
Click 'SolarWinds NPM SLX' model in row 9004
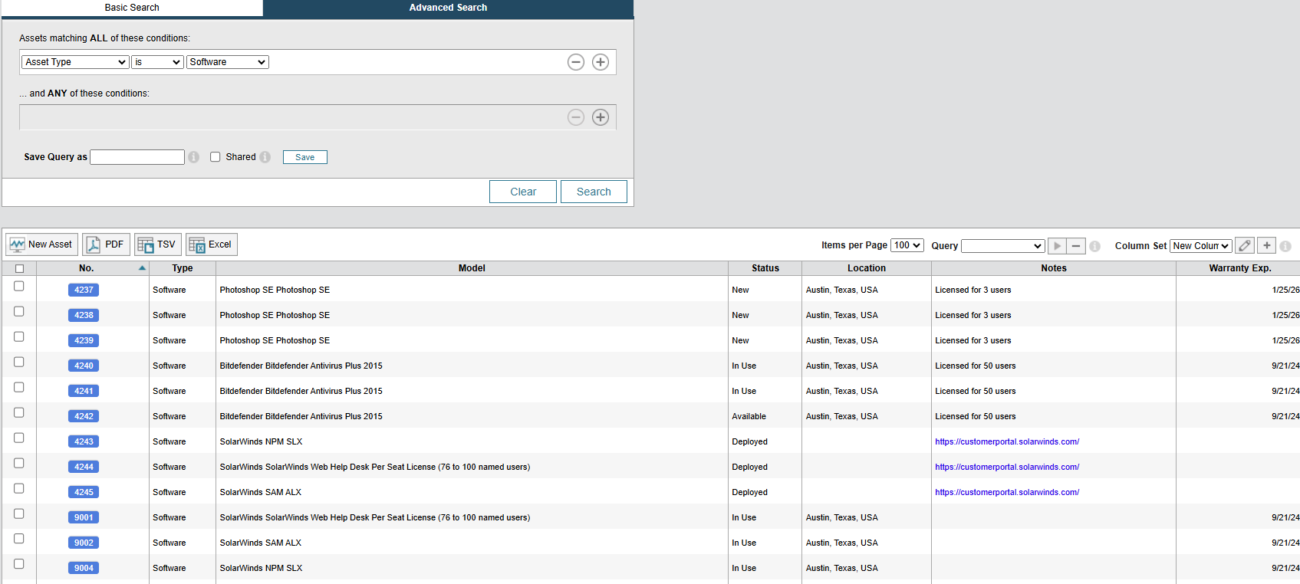262,568
